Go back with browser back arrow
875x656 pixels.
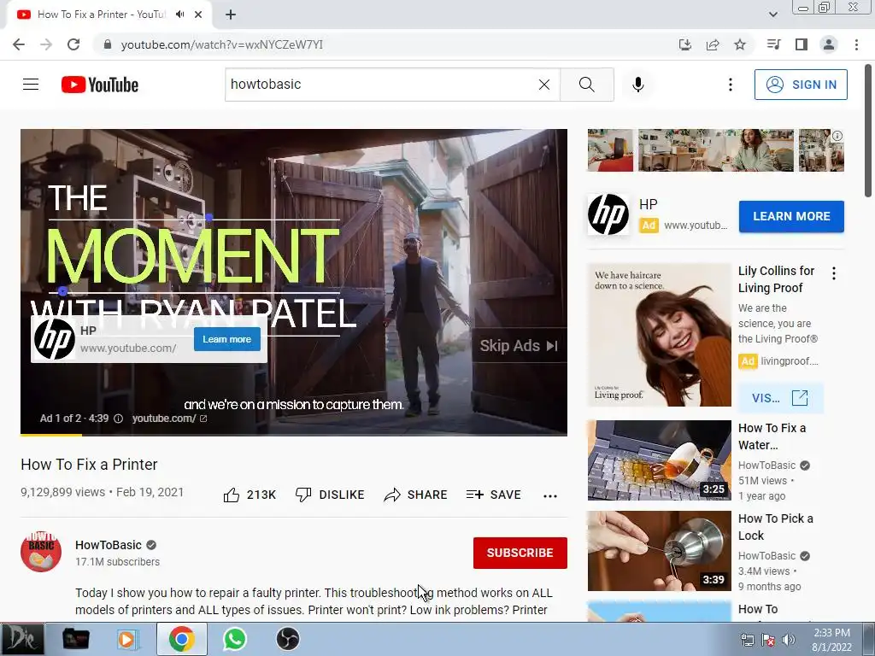pyautogui.click(x=19, y=44)
